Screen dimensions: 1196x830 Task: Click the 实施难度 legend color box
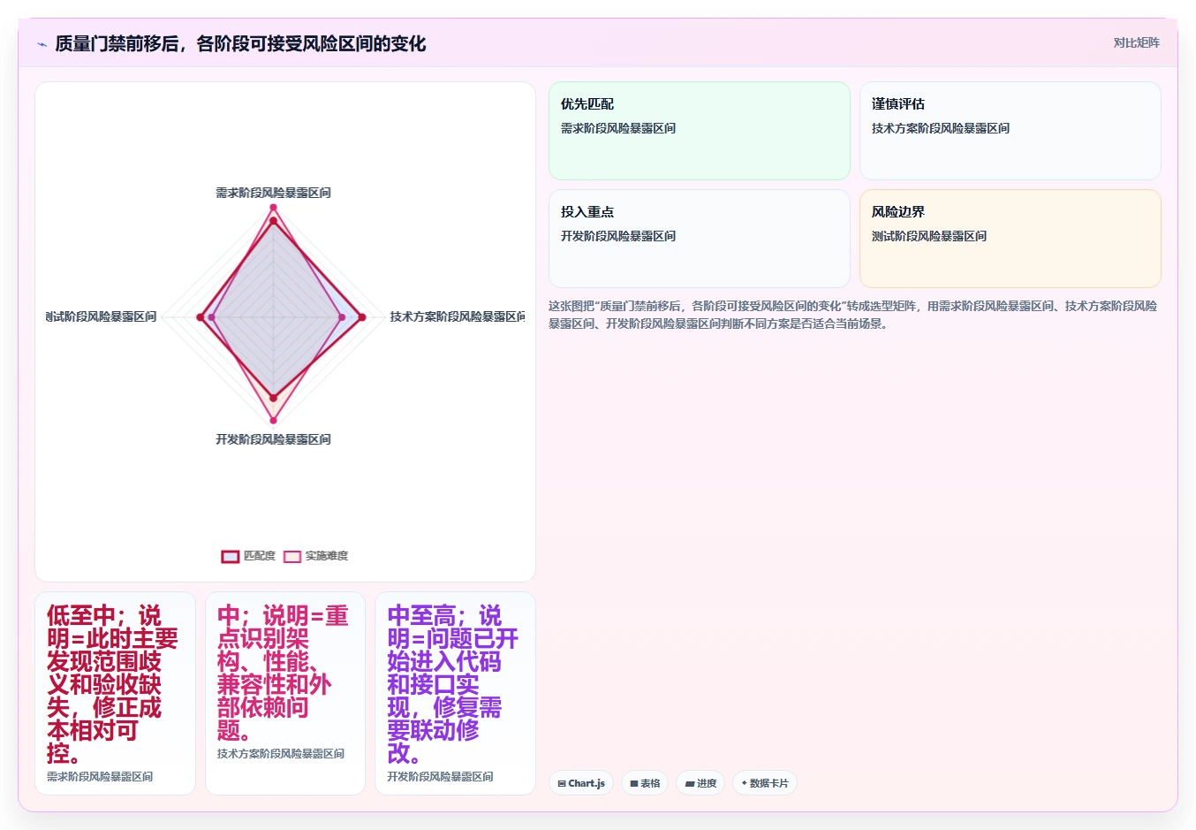[292, 556]
